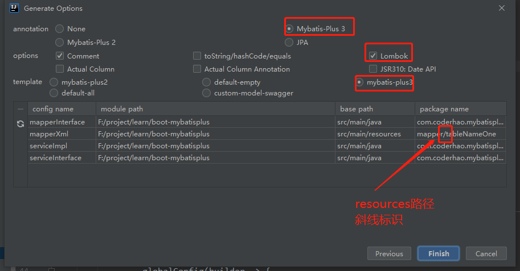Screen dimensions: 520x271
Task: Click the mapperInterface src/main/java base path cell
Action: coord(375,122)
